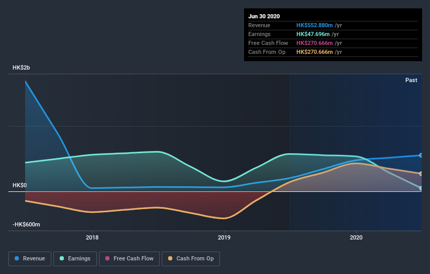This screenshot has height=274, width=430.
Task: Click the Free Cash Flow label in tooltip
Action: click(x=268, y=43)
